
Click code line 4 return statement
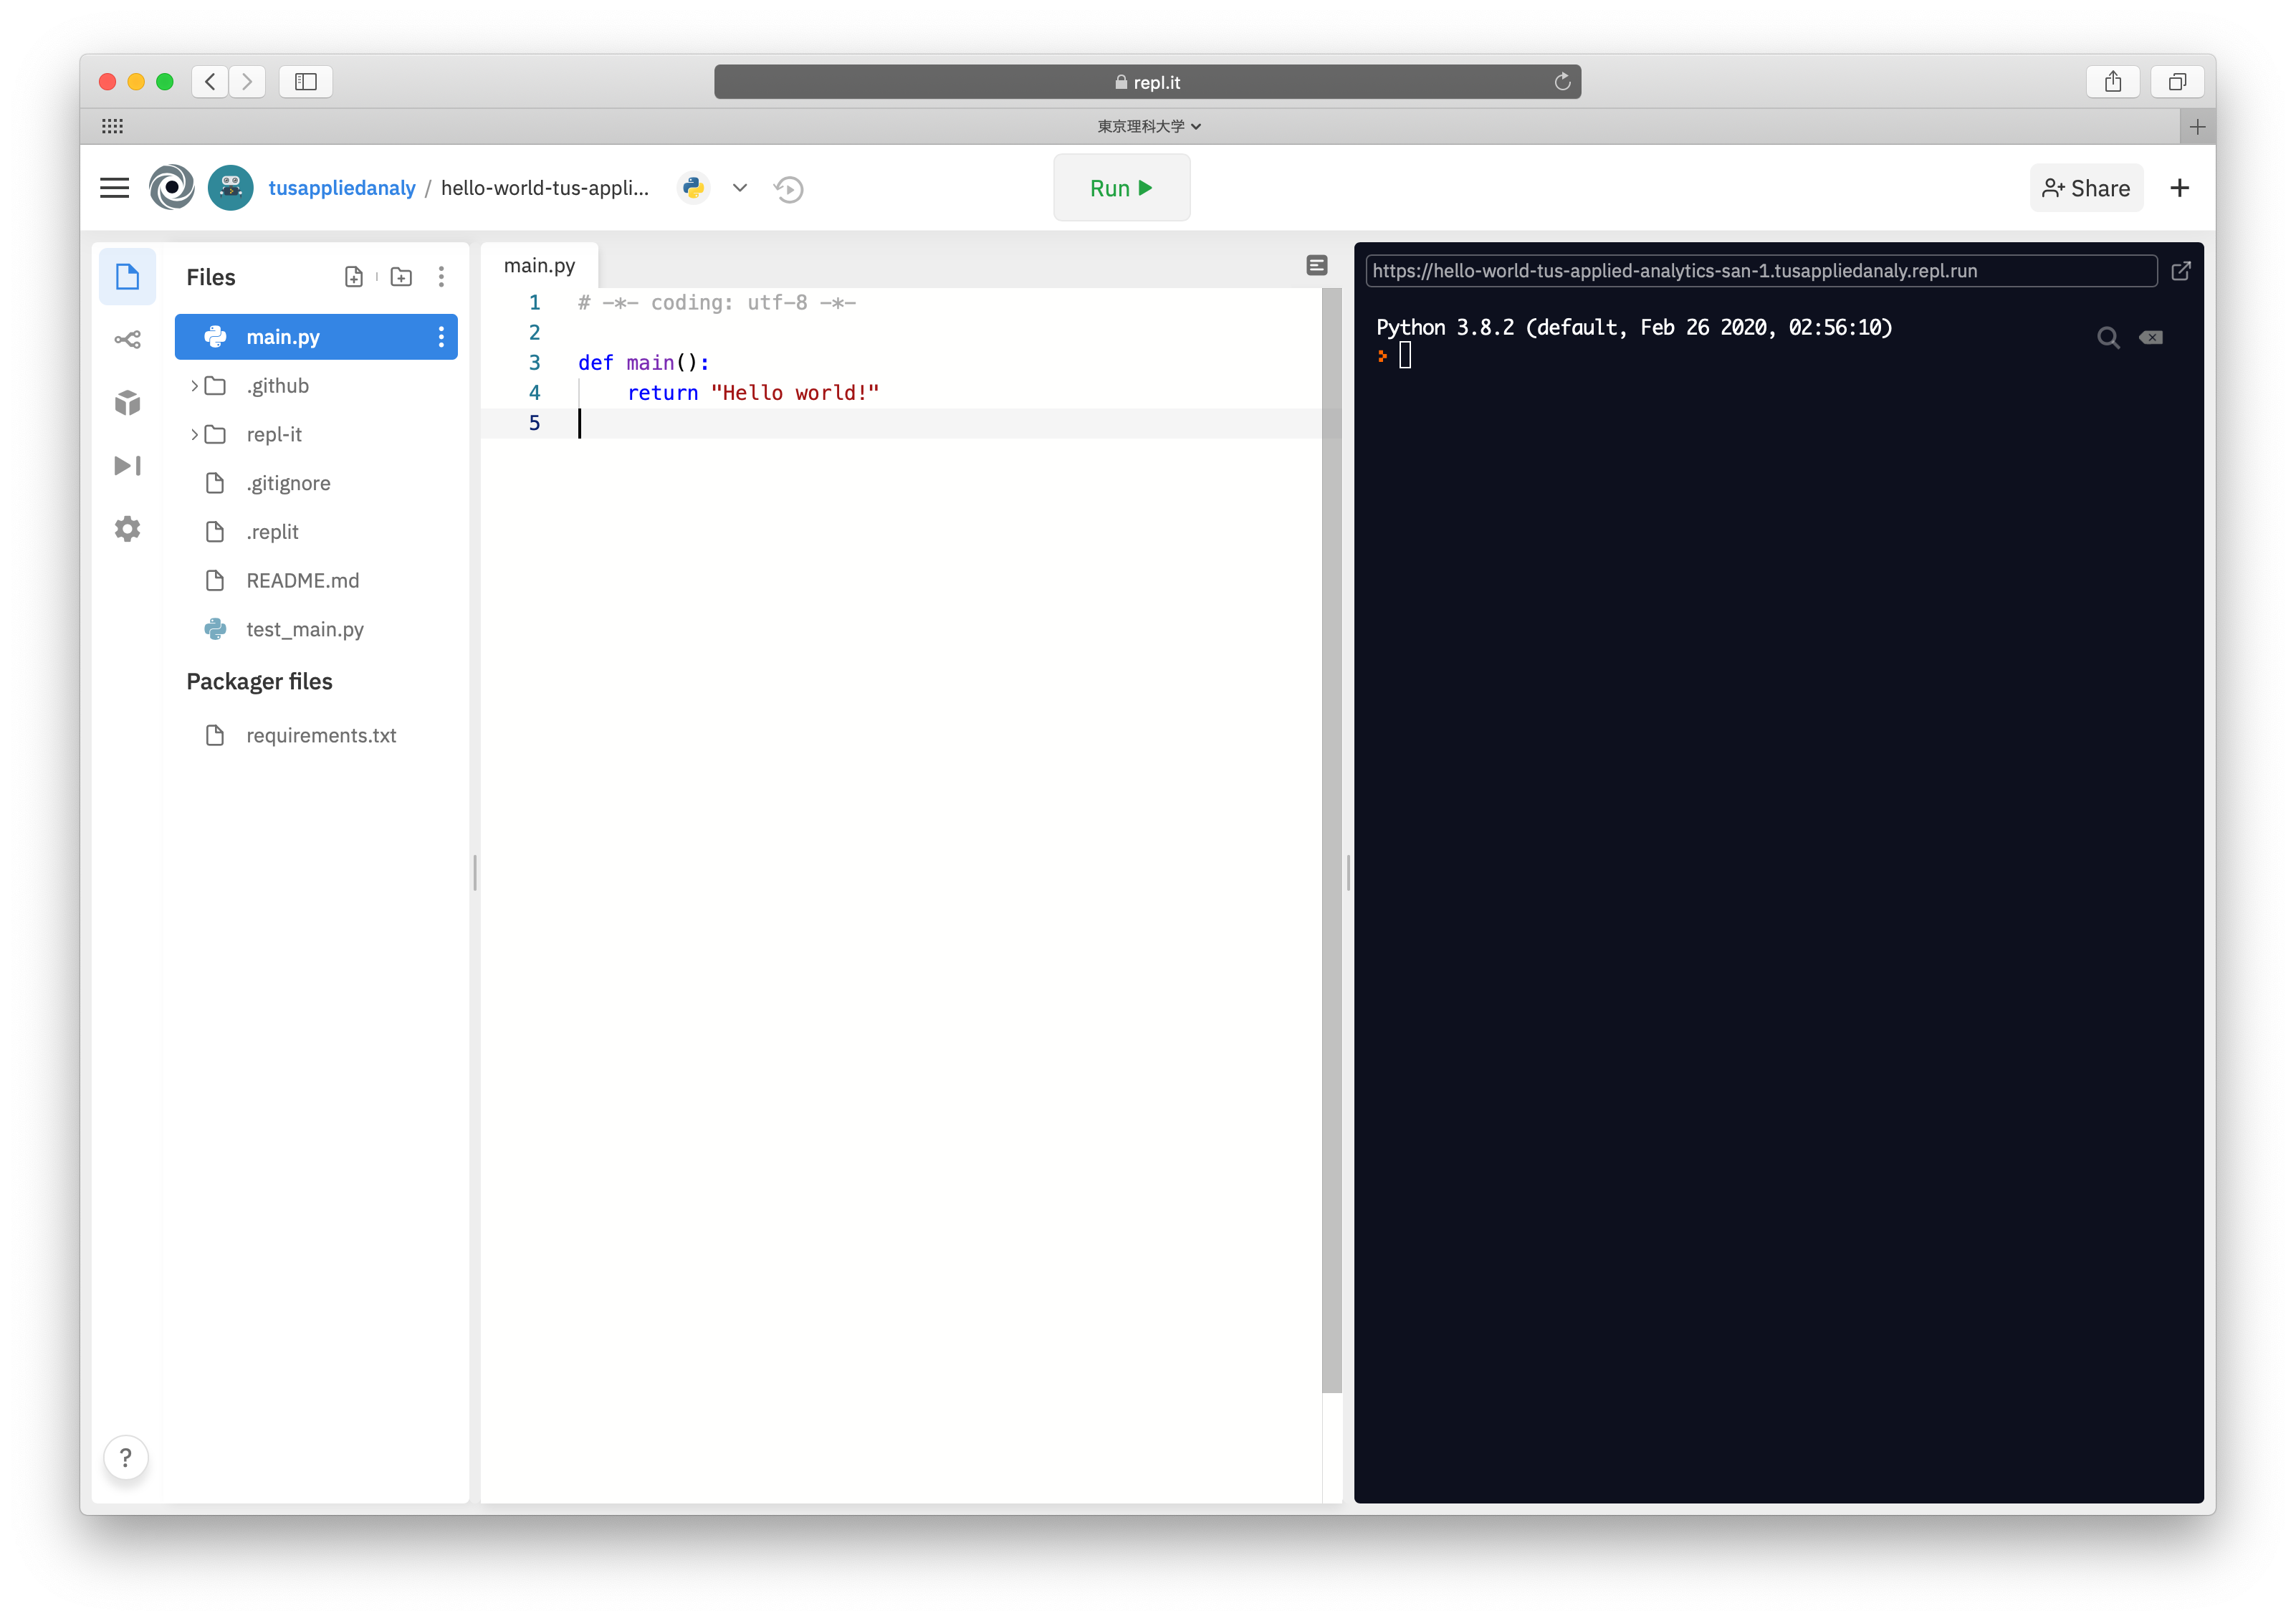(753, 393)
